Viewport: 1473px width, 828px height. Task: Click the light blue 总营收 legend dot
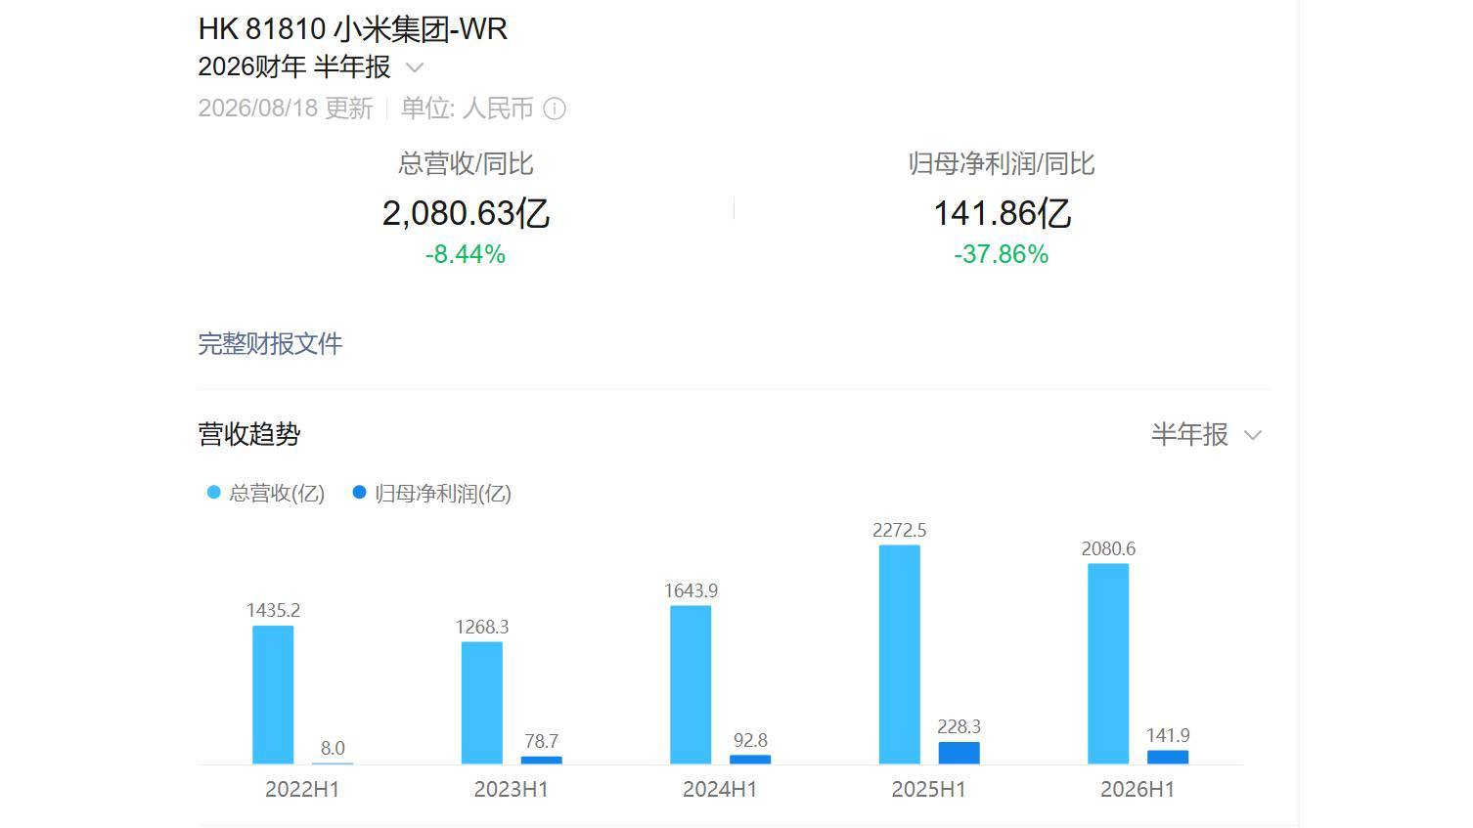214,493
